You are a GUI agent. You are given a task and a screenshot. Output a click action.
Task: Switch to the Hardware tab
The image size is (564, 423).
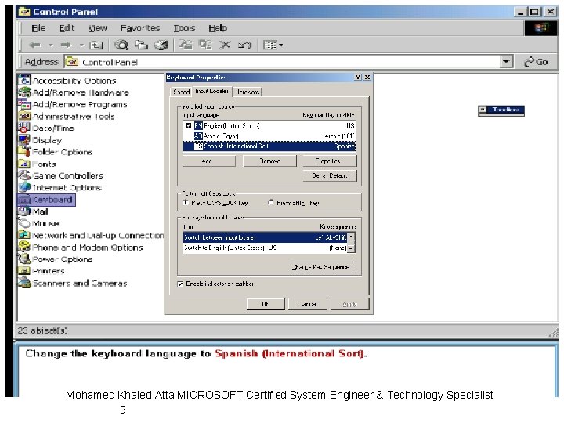point(247,92)
